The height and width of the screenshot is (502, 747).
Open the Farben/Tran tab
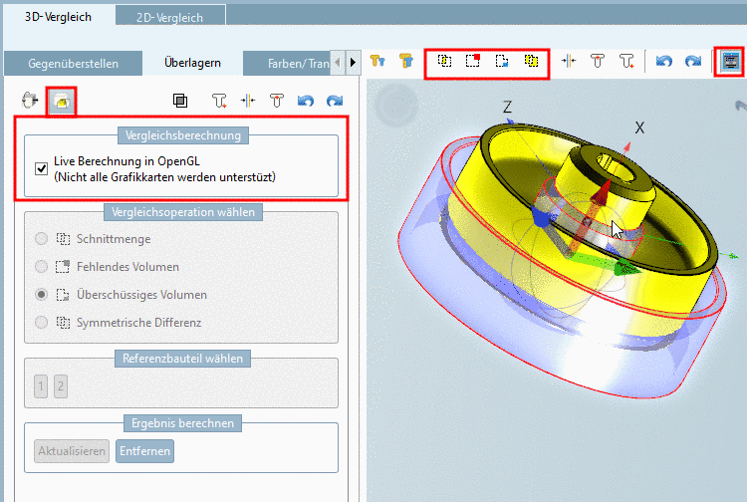(286, 64)
